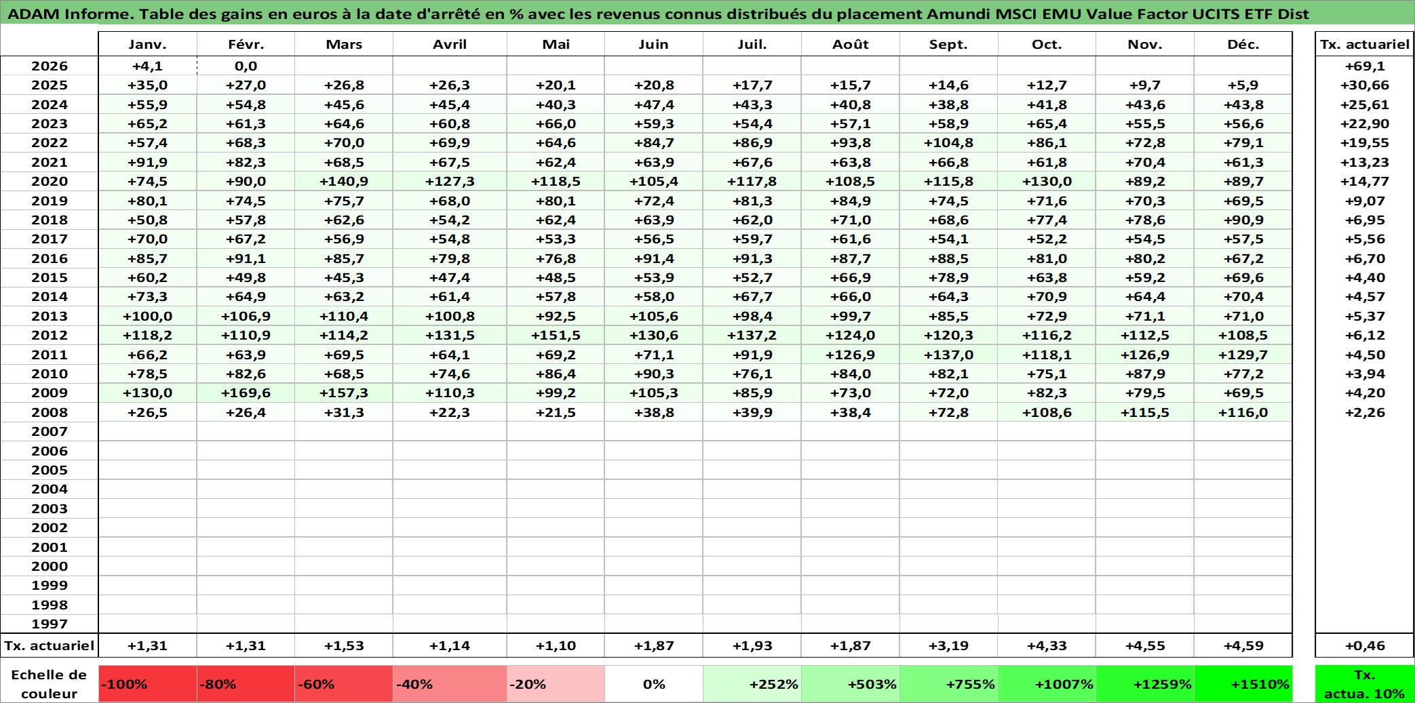Select the 2008 row label
This screenshot has width=1415, height=703.
click(x=50, y=412)
